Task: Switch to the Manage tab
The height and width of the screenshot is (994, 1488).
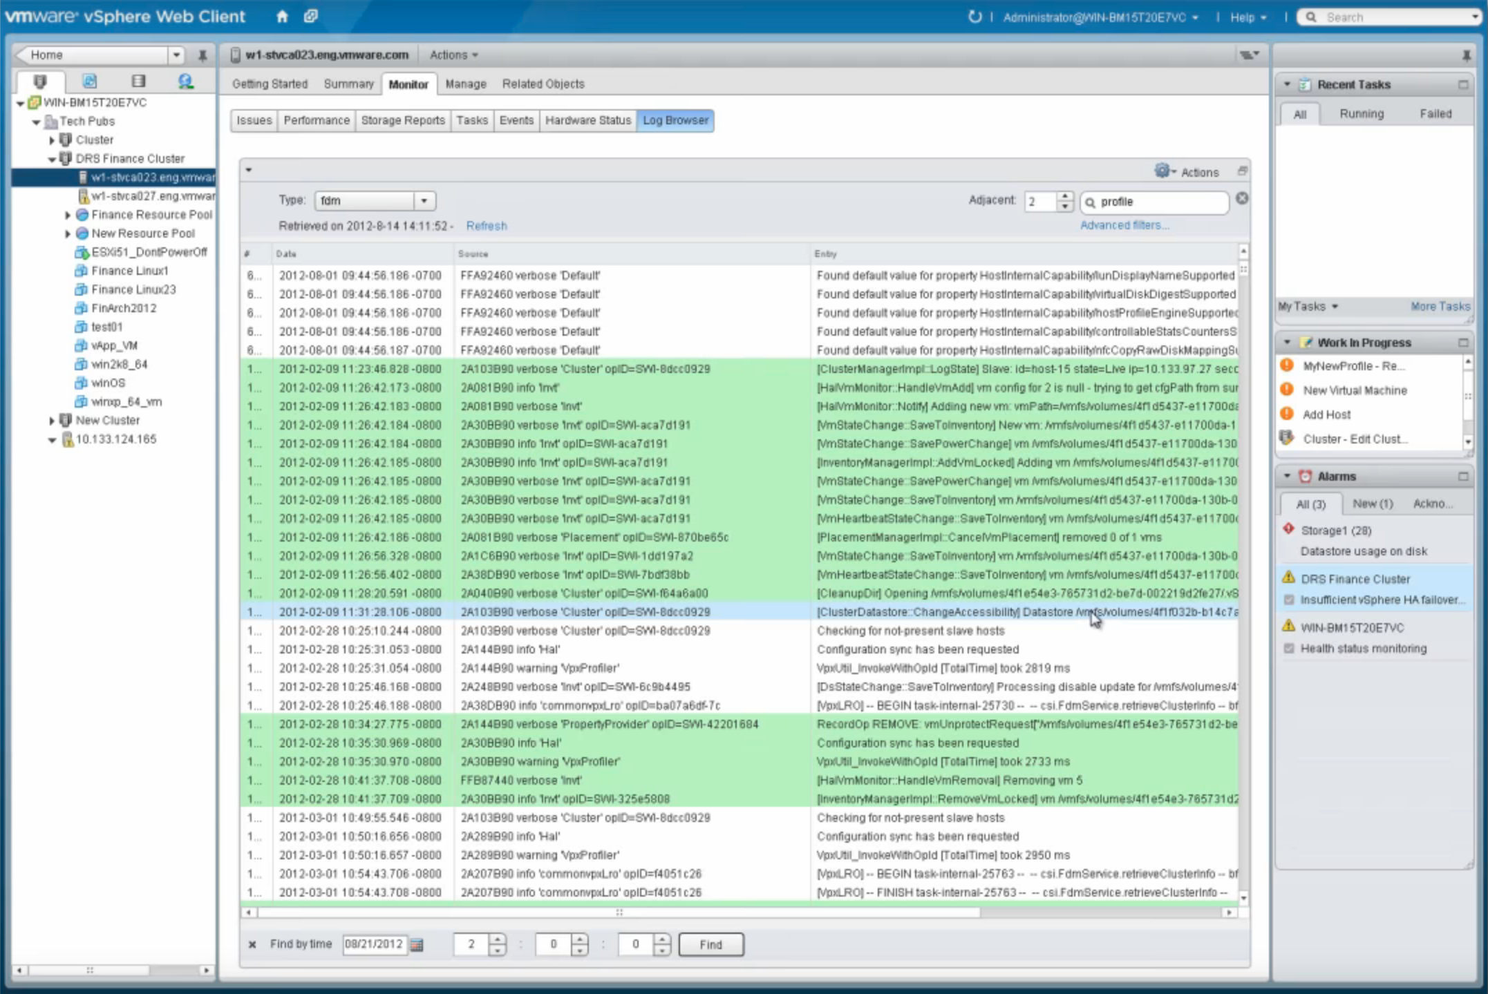Action: click(x=465, y=84)
